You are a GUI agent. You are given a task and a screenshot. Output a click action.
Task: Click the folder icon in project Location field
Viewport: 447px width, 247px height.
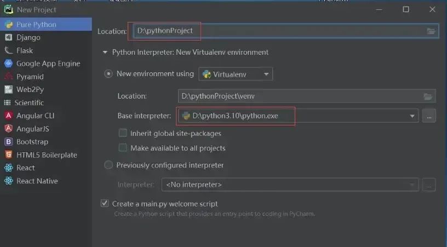pyautogui.click(x=431, y=31)
